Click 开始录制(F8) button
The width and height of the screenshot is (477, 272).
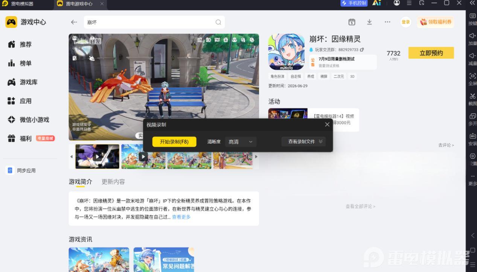pyautogui.click(x=174, y=142)
